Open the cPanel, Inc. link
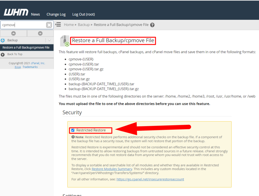Image resolution: width=259 pixels, height=196 pixels. pos(38,63)
